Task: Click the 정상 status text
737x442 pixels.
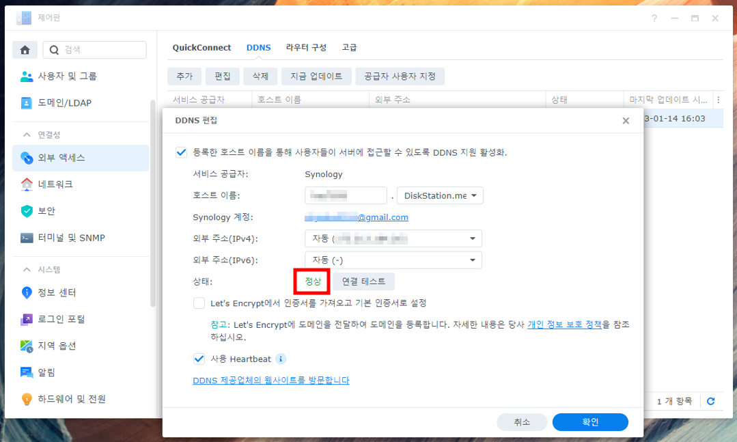Action: tap(313, 281)
